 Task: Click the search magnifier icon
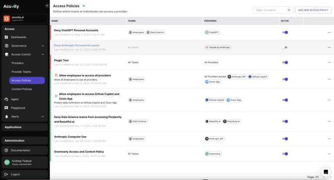(289, 10)
